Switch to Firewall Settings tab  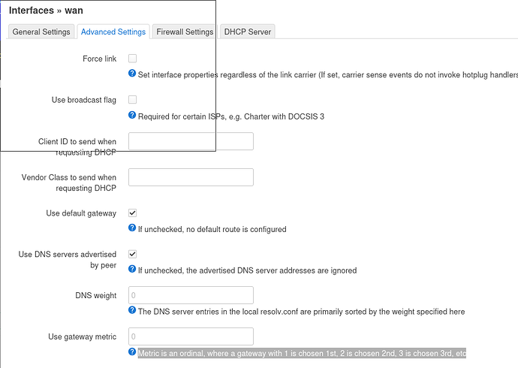[x=185, y=32]
